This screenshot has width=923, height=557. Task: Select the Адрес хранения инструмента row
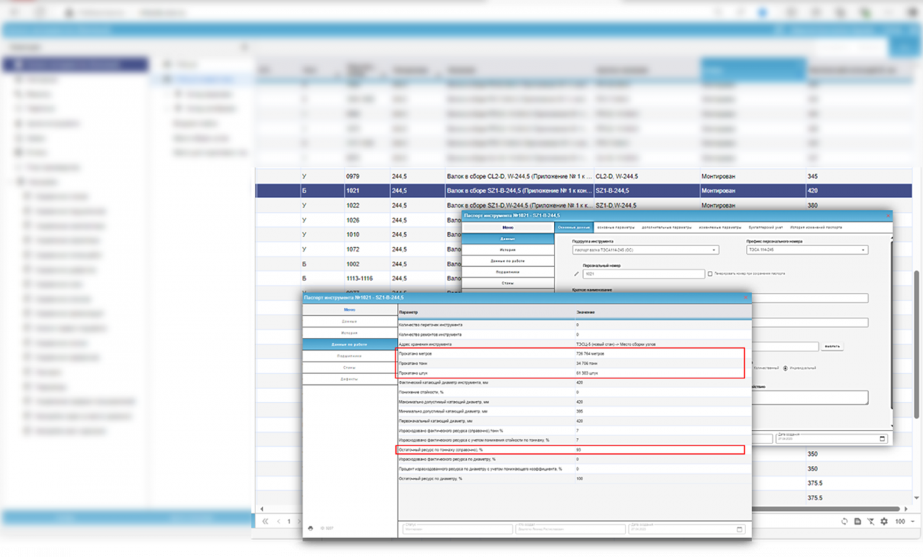tap(575, 344)
